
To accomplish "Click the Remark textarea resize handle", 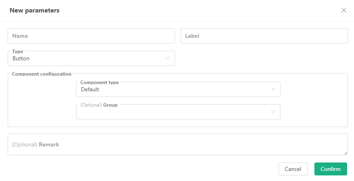I will click(346, 153).
